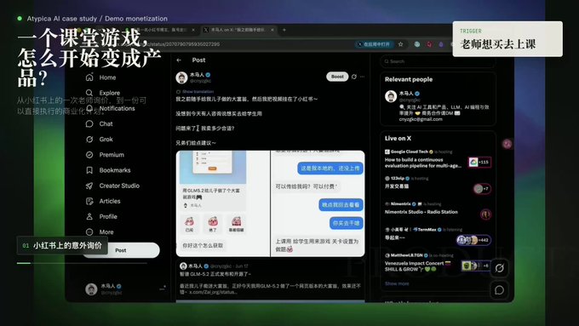
Task: Bookmark the page with star icon
Action: (401, 44)
